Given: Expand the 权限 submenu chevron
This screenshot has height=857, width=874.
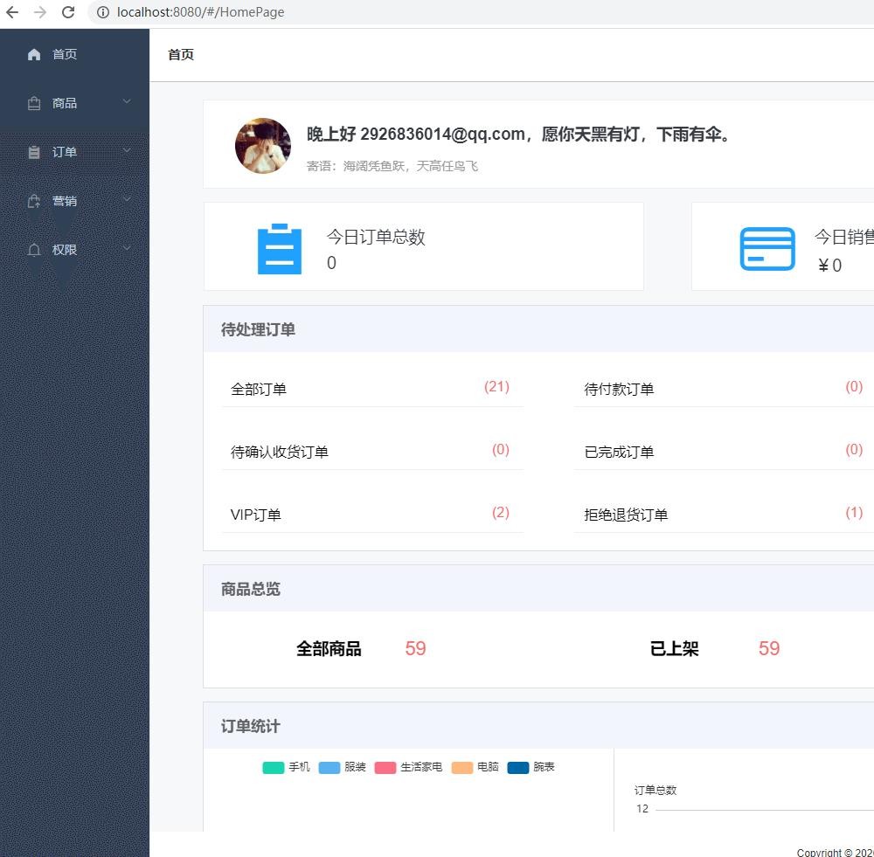Looking at the screenshot, I should [127, 249].
